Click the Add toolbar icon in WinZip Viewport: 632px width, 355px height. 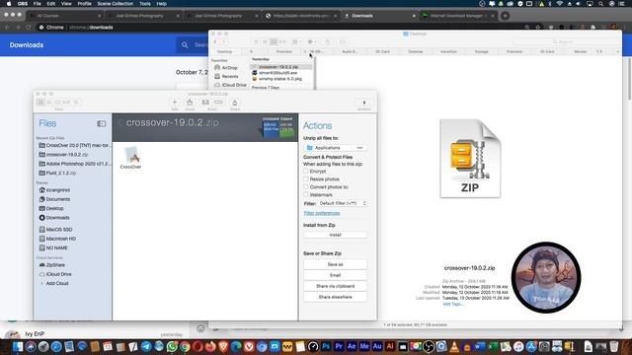pos(175,103)
